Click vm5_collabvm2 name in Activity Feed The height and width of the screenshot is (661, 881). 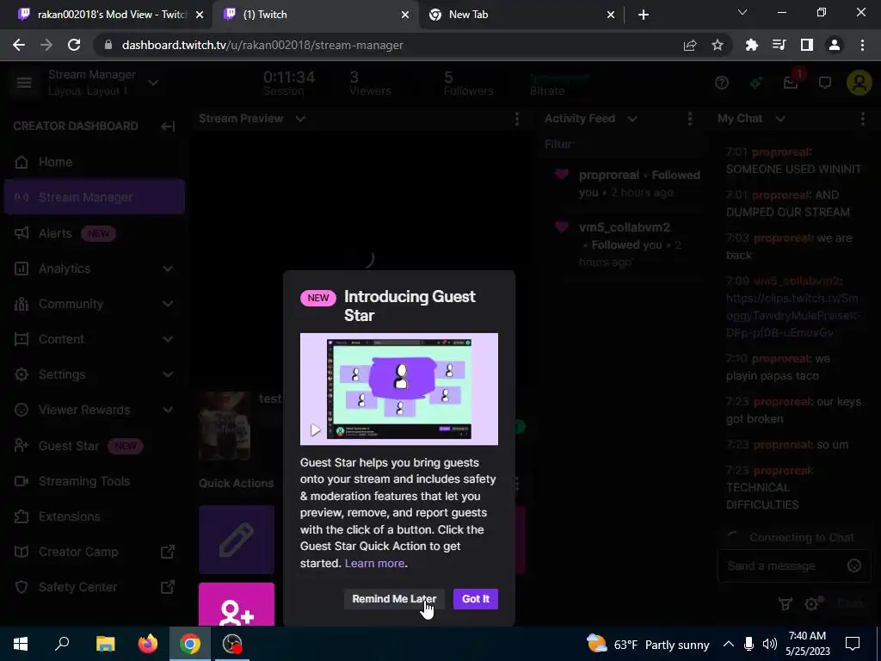(x=625, y=227)
